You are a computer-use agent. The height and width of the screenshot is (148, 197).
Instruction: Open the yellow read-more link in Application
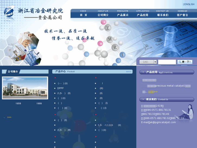pos(153,92)
